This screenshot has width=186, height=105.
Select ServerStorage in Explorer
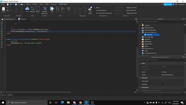tap(149, 37)
